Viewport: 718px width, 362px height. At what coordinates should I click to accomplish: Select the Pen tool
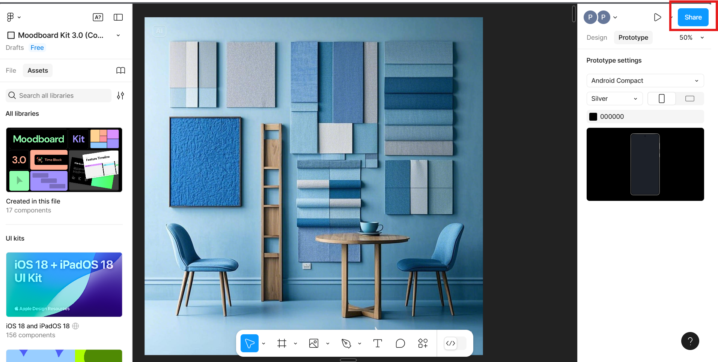346,343
